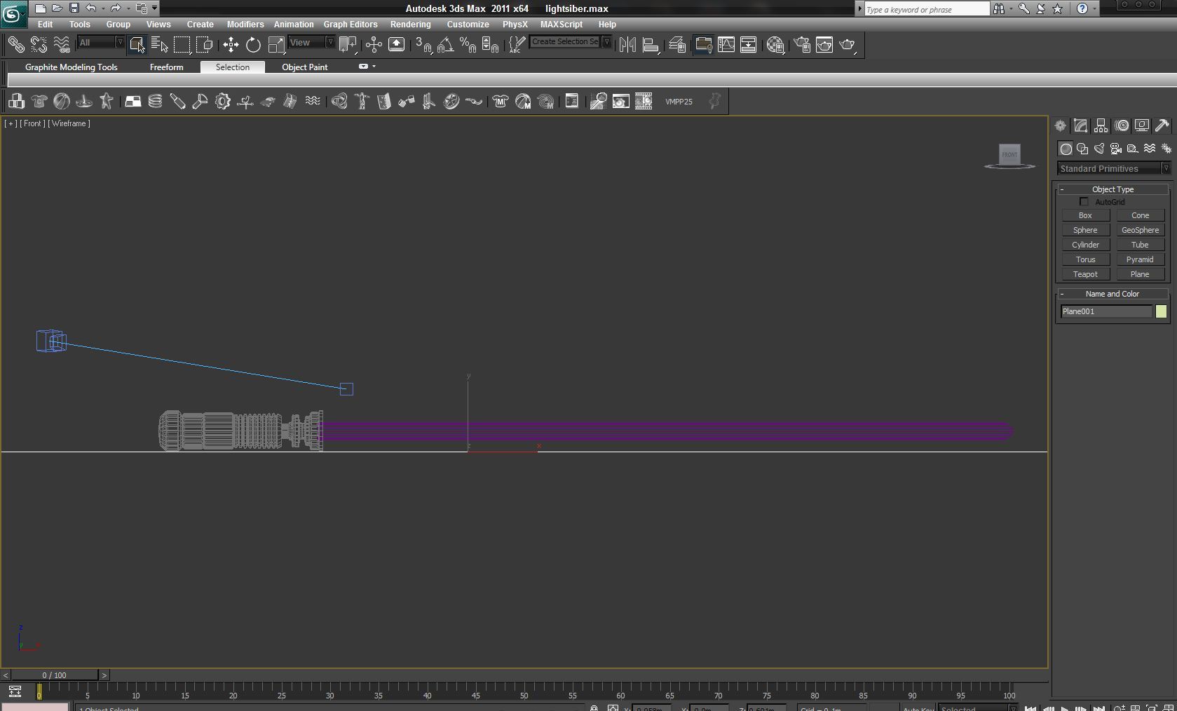Click the Pyramid object button
The height and width of the screenshot is (711, 1177).
tap(1140, 259)
